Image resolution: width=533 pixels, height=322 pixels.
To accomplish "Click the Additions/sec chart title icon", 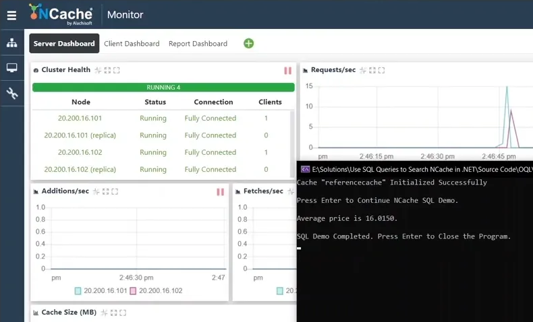I will pyautogui.click(x=36, y=192).
